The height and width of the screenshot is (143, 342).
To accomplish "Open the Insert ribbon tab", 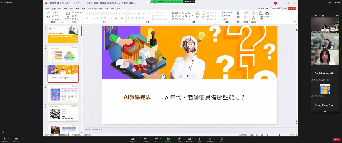I will (x=60, y=8).
